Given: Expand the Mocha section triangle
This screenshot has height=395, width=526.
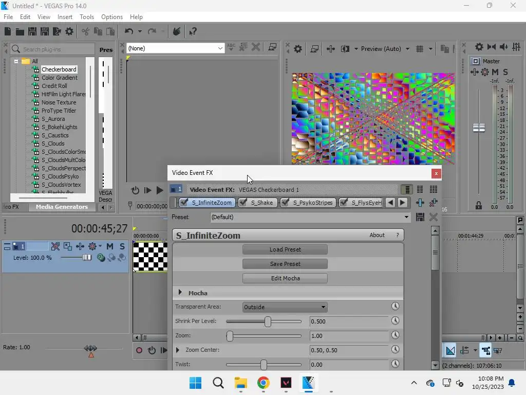Looking at the screenshot, I should 180,293.
